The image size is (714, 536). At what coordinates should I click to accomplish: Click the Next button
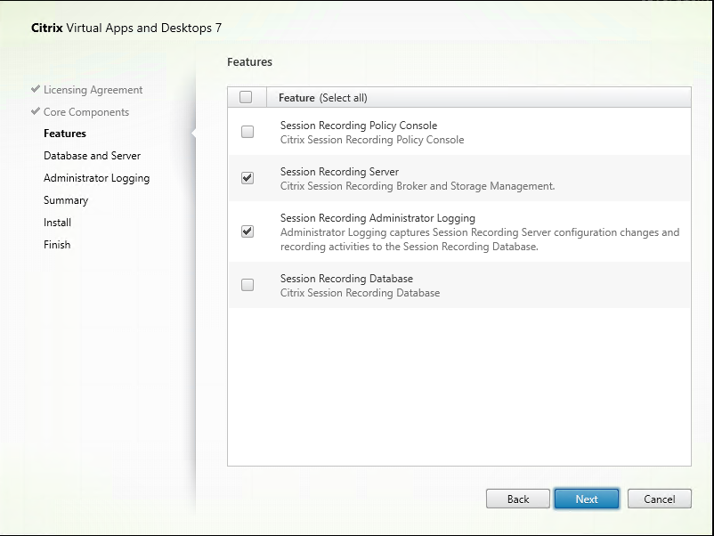[x=587, y=499]
